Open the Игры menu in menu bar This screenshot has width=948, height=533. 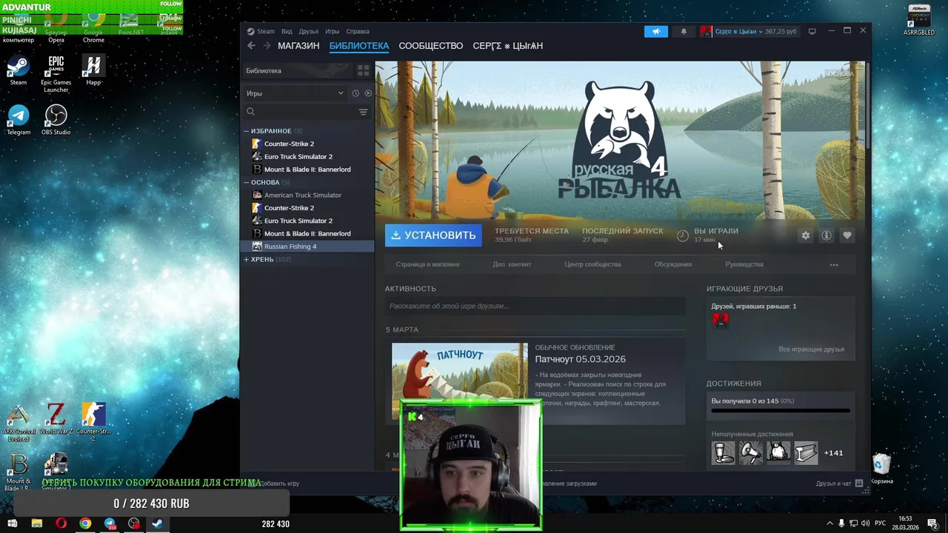(x=332, y=31)
